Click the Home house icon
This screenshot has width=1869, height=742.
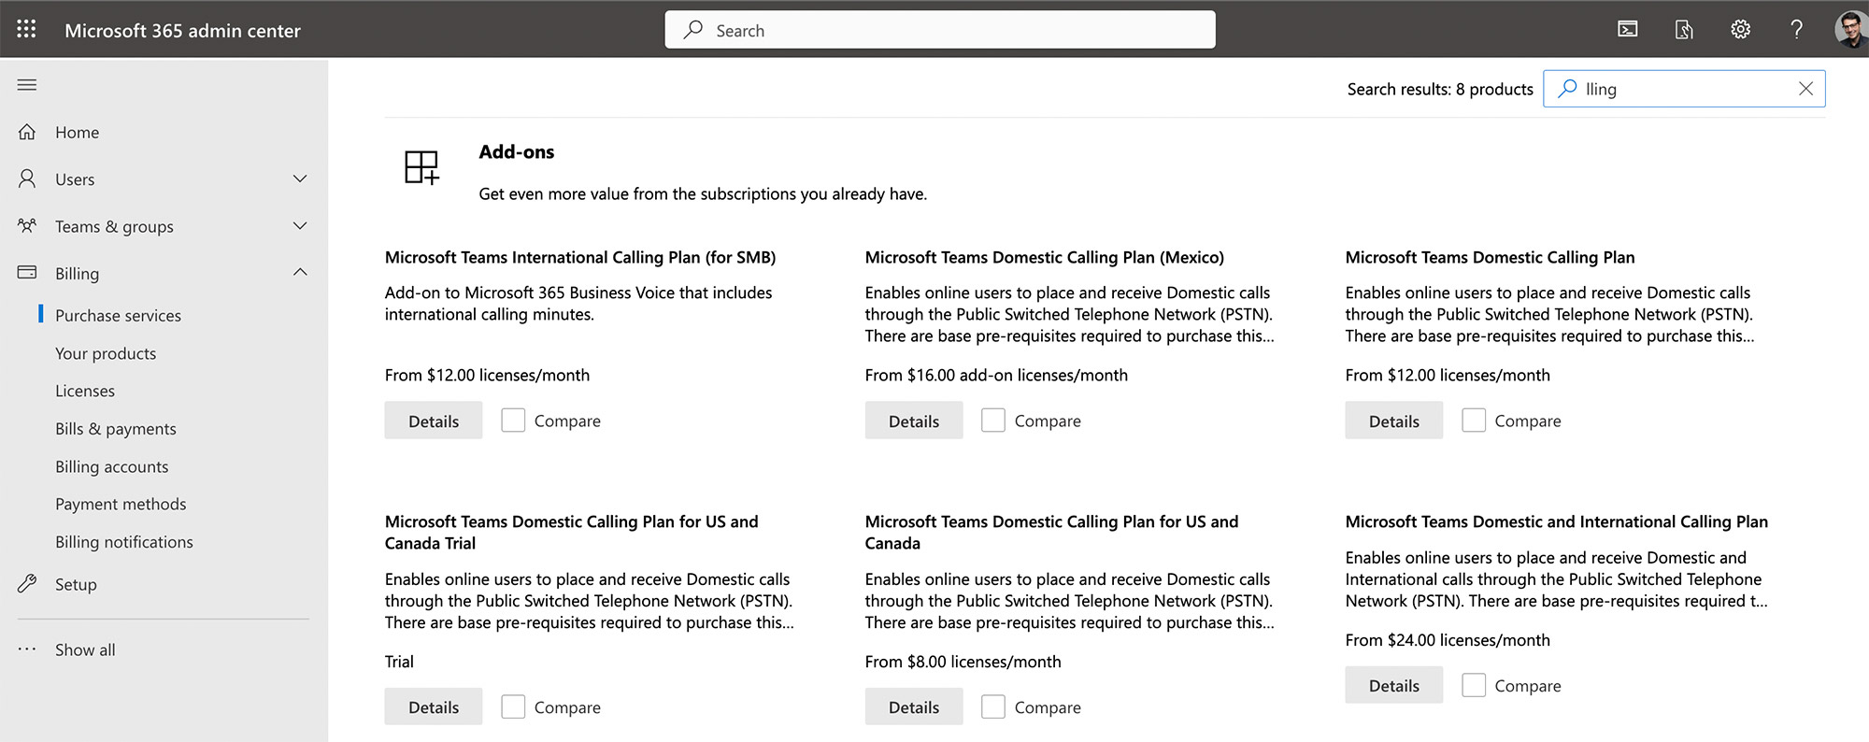(x=27, y=132)
